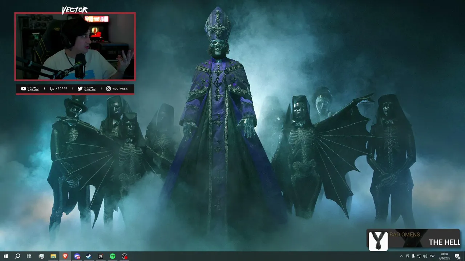Open the Alienware app in the taskbar
The width and height of the screenshot is (465, 261).
coord(101,256)
